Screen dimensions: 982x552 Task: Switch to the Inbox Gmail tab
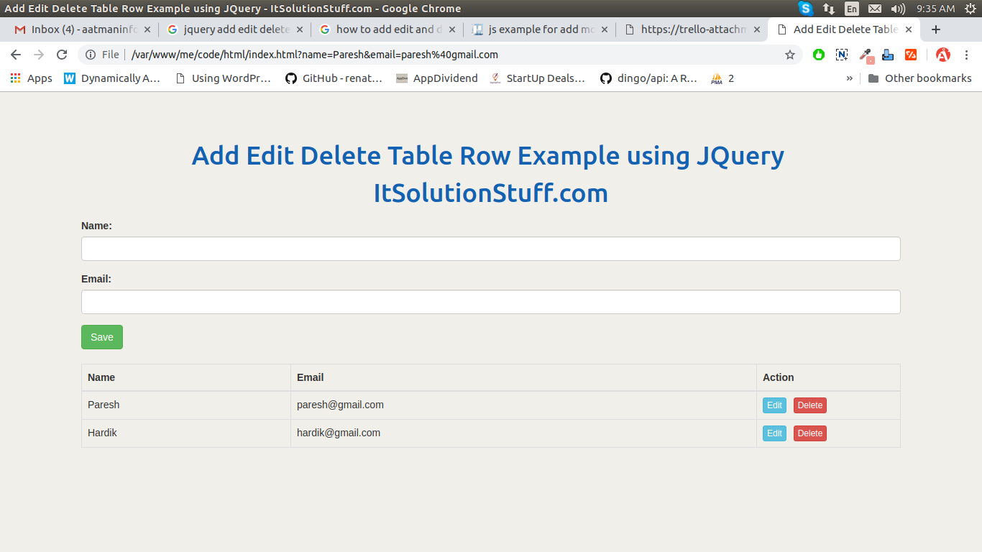79,29
